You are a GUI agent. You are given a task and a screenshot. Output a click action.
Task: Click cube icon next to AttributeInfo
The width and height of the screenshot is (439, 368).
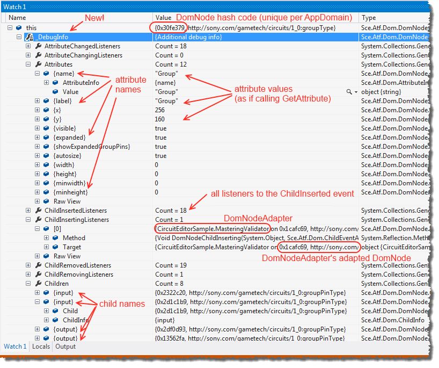[55, 82]
